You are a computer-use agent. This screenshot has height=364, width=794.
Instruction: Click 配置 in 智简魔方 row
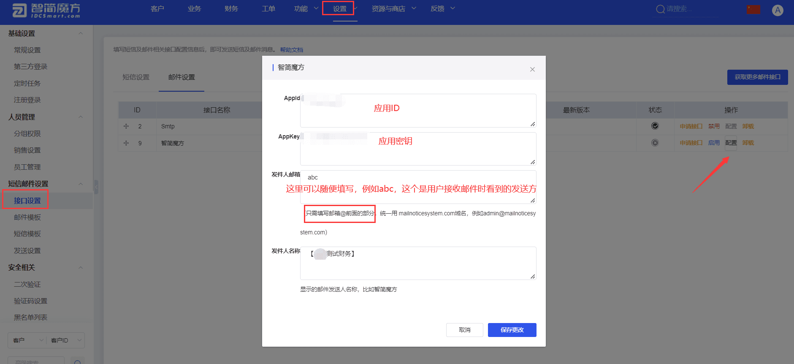[731, 143]
